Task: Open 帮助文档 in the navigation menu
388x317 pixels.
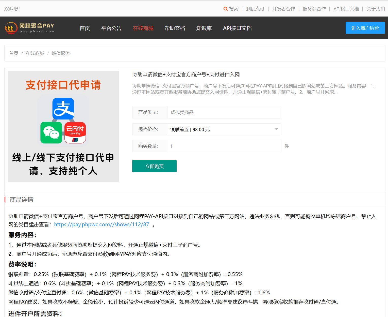Action: click(175, 28)
